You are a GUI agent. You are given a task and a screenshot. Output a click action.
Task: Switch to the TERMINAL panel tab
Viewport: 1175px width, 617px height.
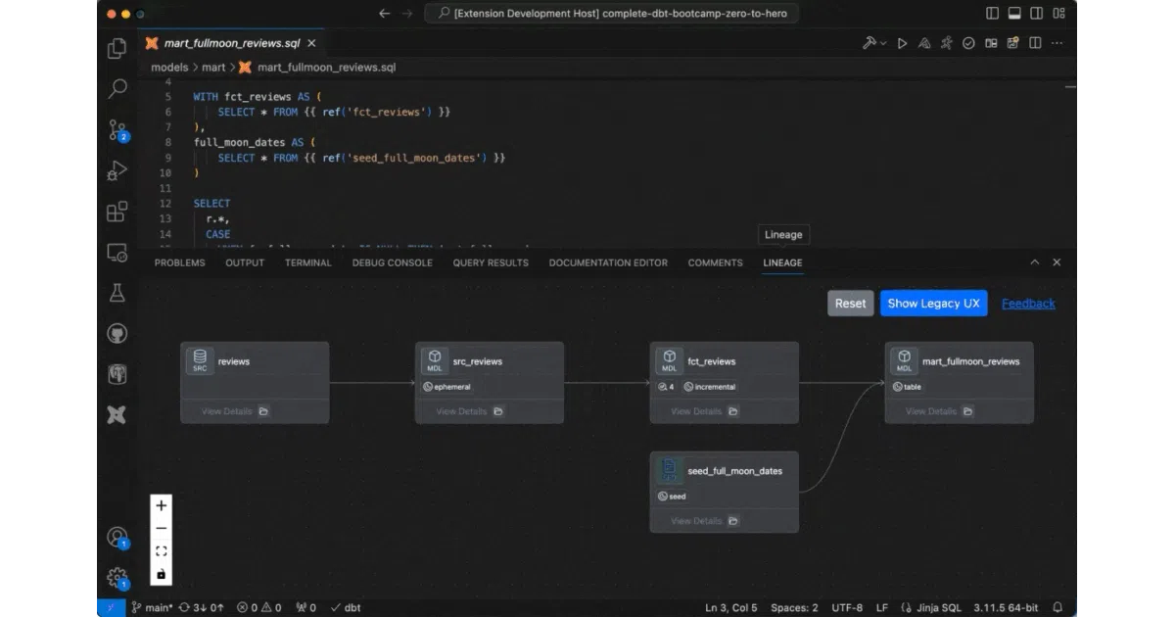(308, 262)
